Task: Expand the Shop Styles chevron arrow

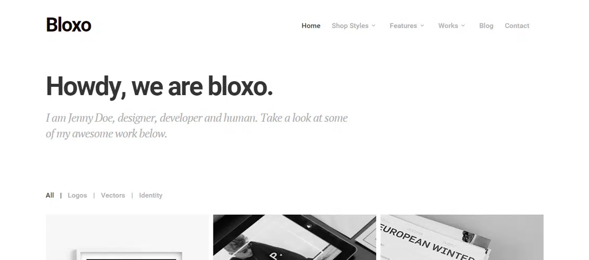Action: coord(373,25)
